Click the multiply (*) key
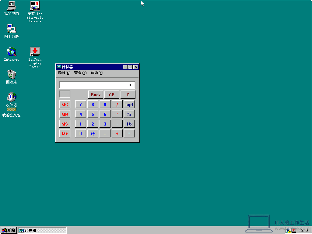312x234 pixels. click(117, 114)
